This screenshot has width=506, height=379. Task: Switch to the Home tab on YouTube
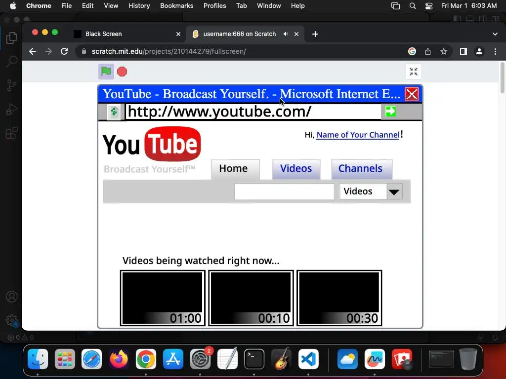pos(235,169)
